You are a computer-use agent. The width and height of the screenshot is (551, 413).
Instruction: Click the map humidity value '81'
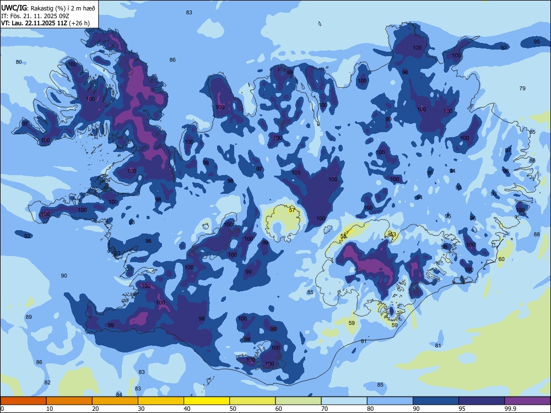pos(438,346)
